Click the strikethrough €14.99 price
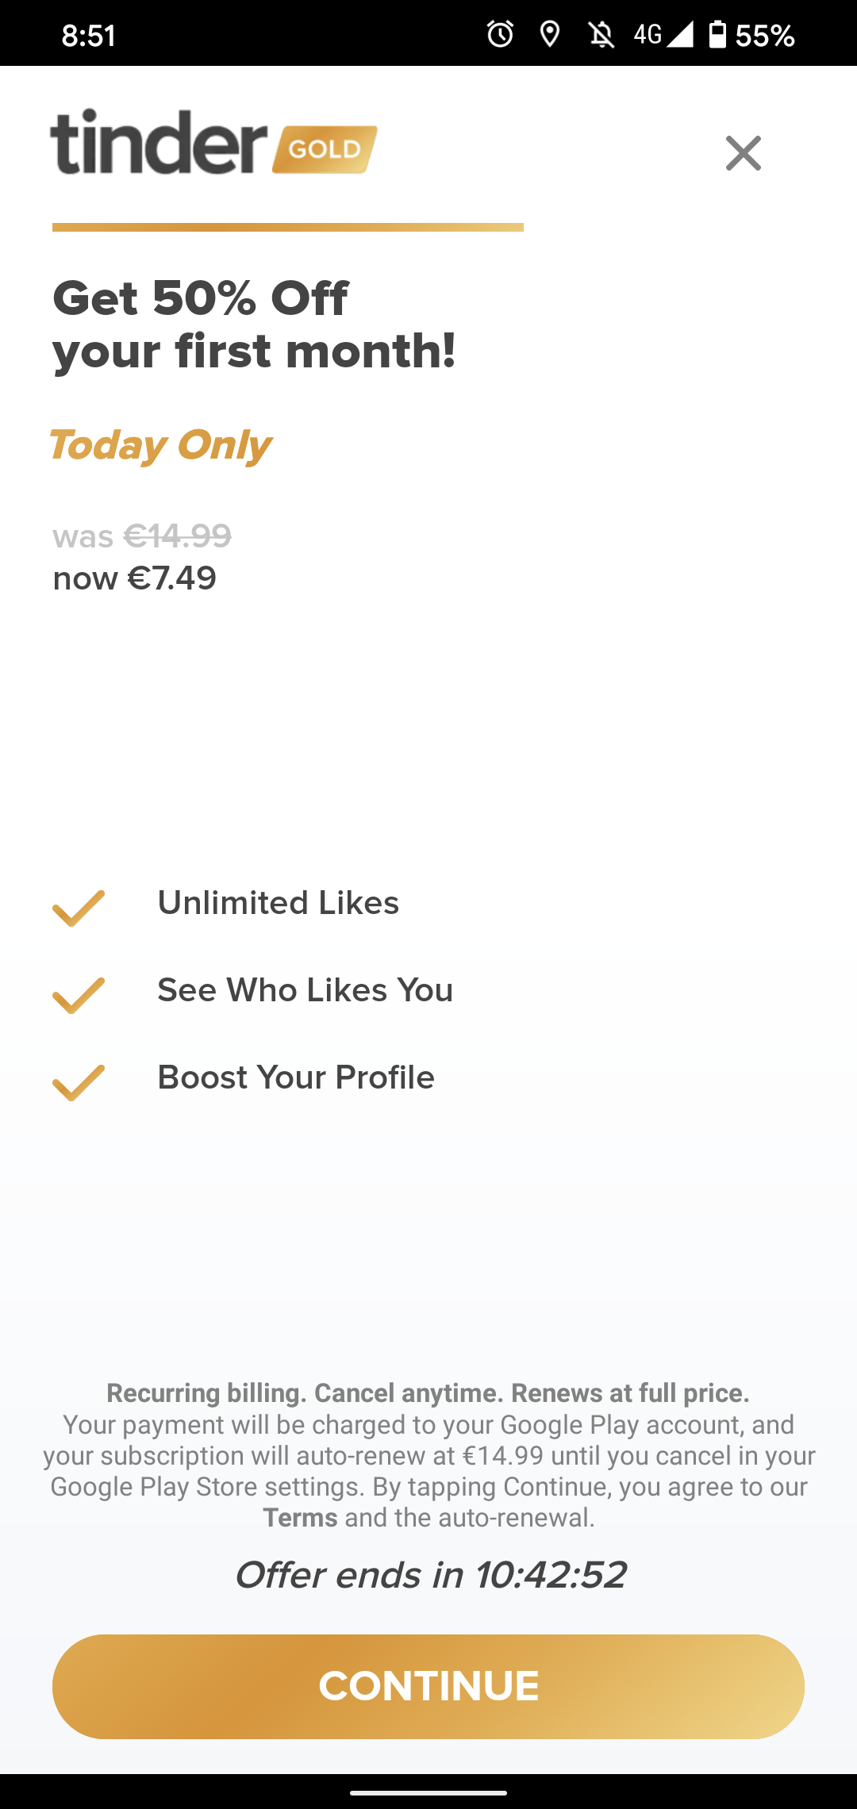Image resolution: width=857 pixels, height=1809 pixels. 176,536
